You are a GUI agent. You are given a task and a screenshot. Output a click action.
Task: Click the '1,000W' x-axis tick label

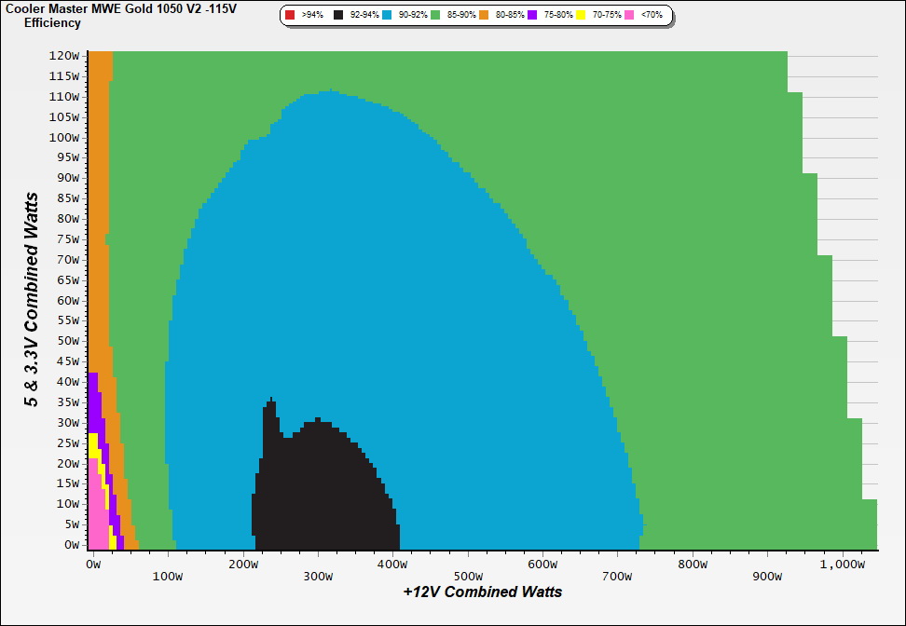(x=842, y=564)
